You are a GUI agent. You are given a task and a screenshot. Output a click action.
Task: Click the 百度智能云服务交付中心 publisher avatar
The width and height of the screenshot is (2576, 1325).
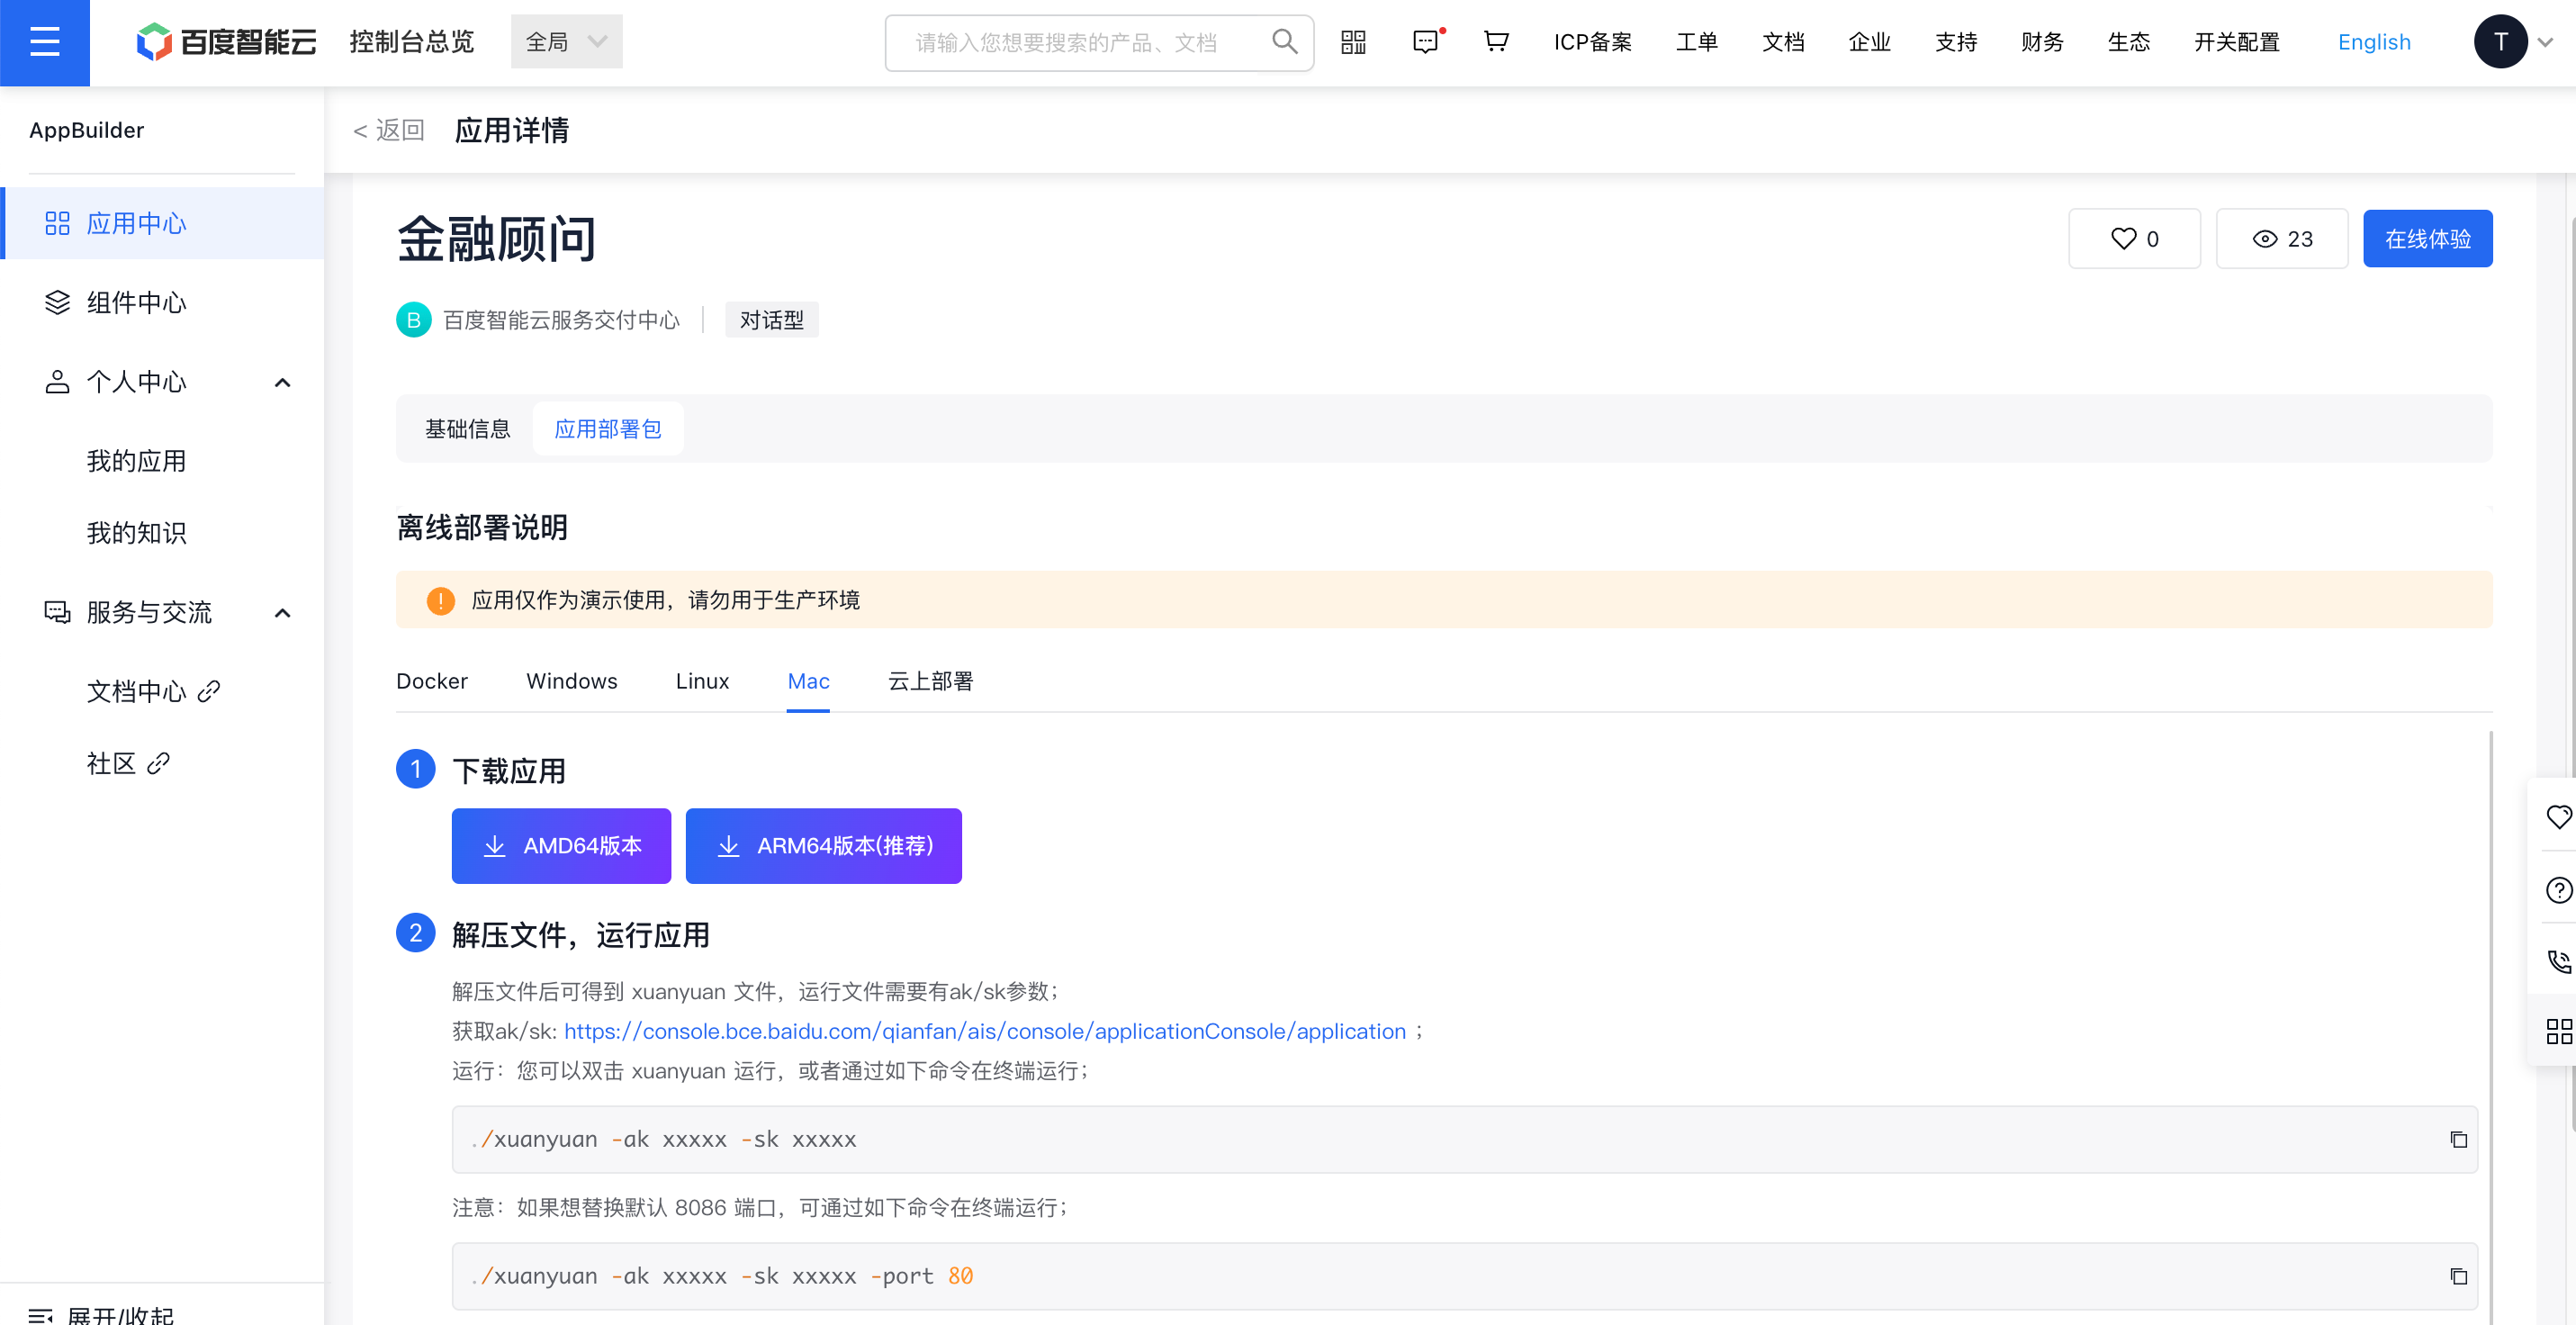[x=413, y=320]
